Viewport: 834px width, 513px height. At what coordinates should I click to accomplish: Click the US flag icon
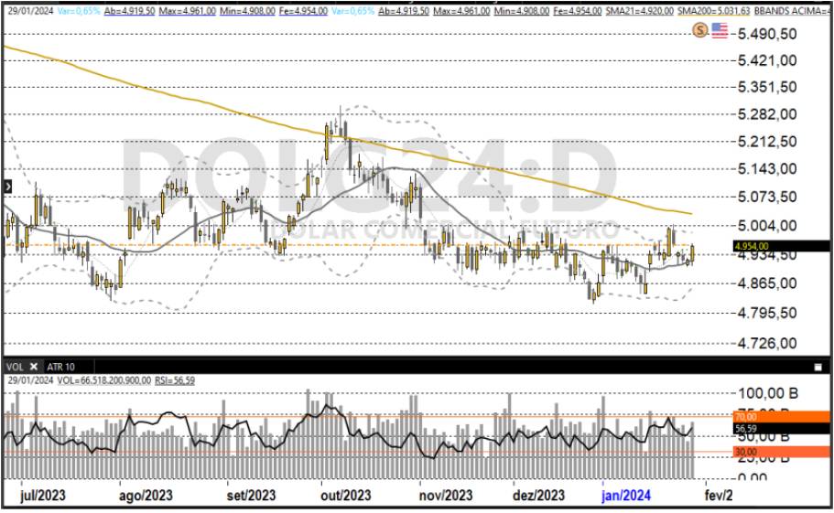(720, 30)
